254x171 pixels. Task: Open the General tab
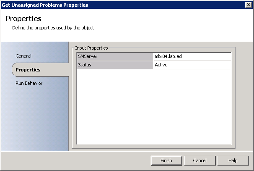(x=23, y=56)
